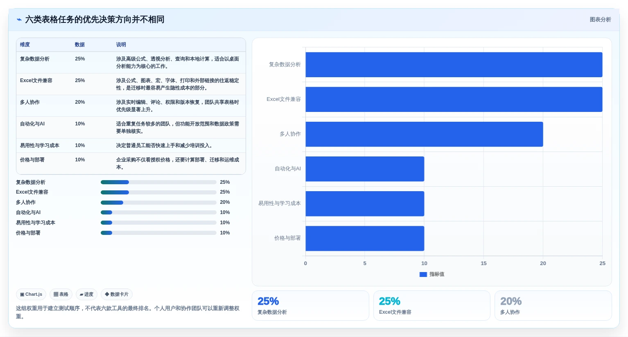Click the Chart.js tag chip

(31, 294)
